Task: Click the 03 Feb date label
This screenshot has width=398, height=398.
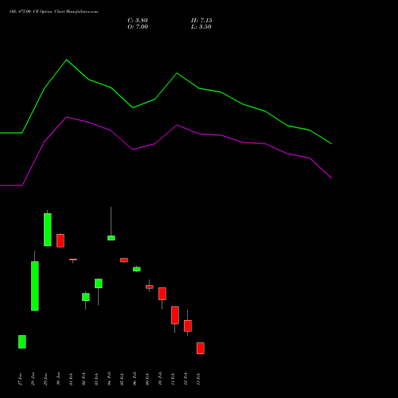Action: click(97, 379)
